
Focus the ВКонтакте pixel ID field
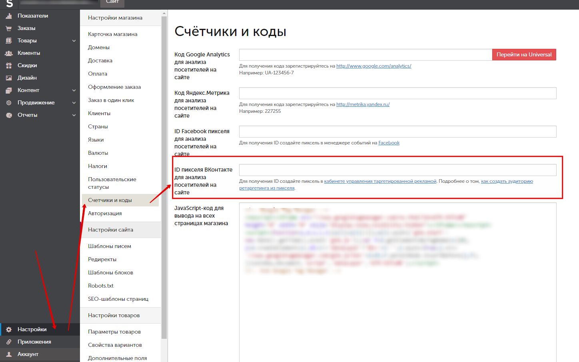point(397,170)
